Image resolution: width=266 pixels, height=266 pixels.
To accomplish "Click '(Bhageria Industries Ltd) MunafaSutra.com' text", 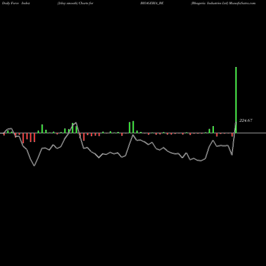I will click(x=223, y=3).
